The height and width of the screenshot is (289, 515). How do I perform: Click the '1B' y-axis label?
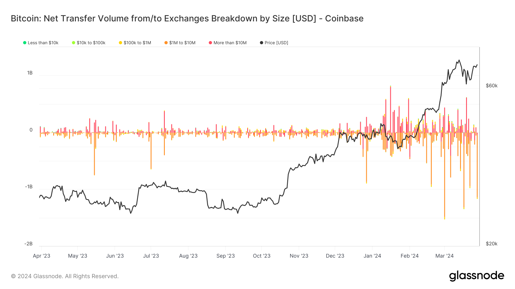[x=30, y=73]
